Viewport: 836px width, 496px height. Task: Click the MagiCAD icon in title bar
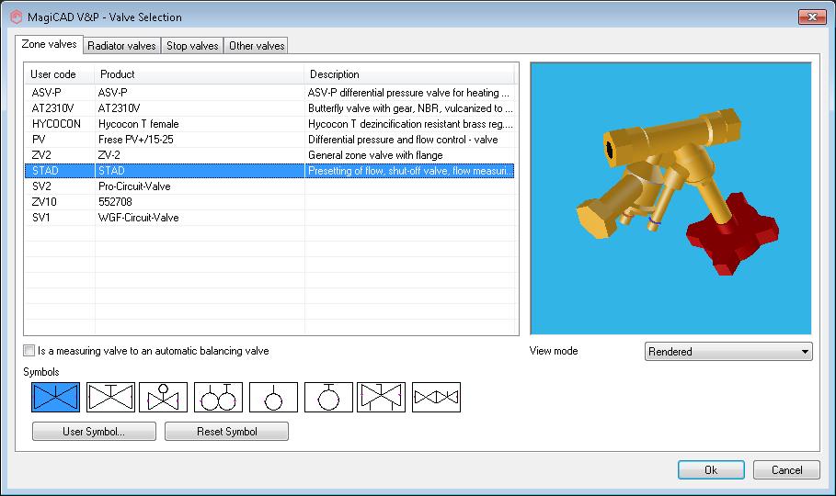point(16,17)
